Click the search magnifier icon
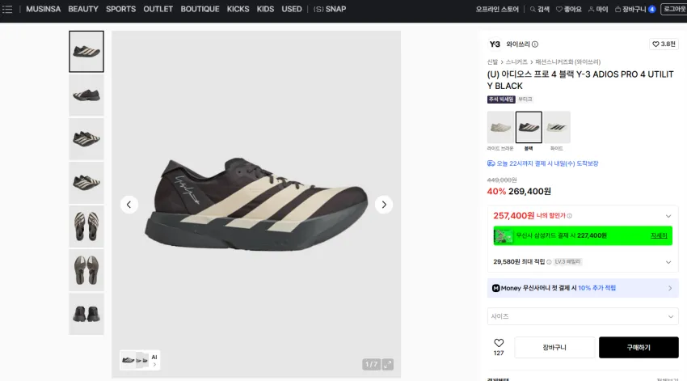This screenshot has height=381, width=687. pyautogui.click(x=533, y=9)
